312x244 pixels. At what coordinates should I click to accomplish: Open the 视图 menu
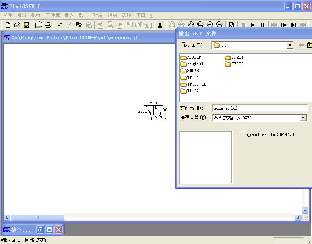[x=112, y=15]
